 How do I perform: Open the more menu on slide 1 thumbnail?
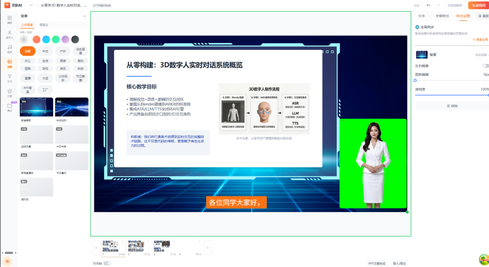click(123, 241)
